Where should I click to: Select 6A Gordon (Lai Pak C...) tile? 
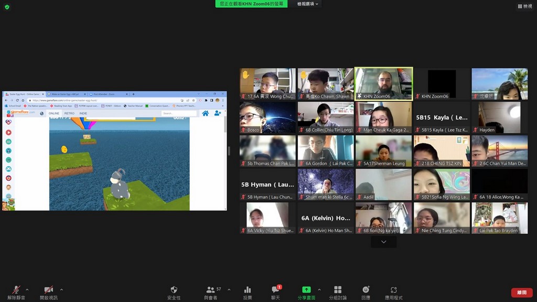tap(325, 150)
